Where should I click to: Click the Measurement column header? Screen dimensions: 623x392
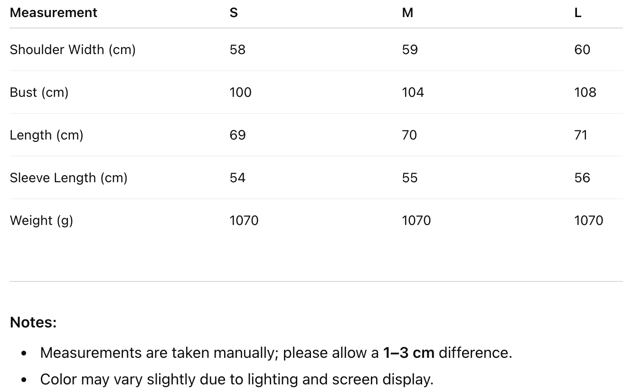point(53,13)
